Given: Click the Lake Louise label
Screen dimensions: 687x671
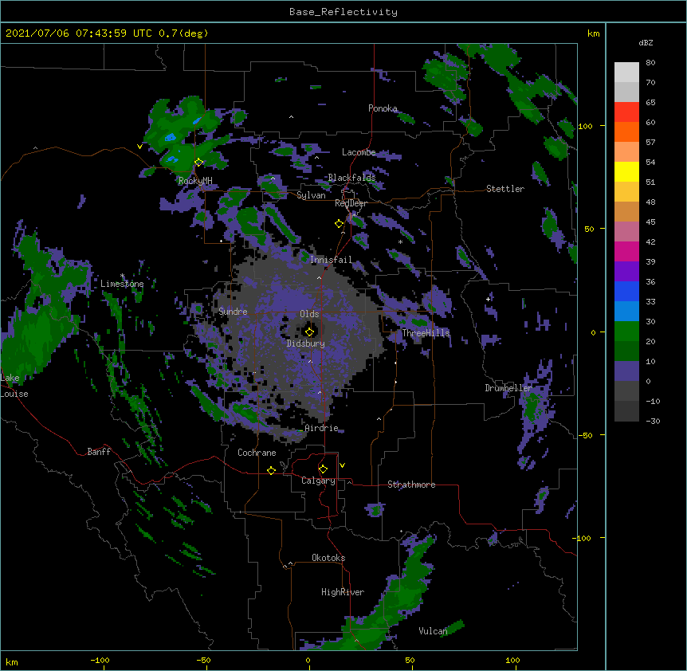Looking at the screenshot, I should click(14, 386).
